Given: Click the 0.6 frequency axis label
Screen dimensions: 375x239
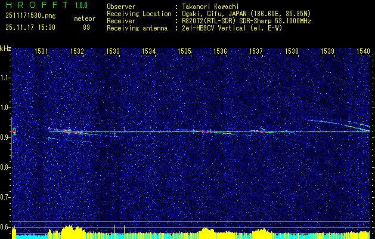Looking at the screenshot, I should (5, 226).
